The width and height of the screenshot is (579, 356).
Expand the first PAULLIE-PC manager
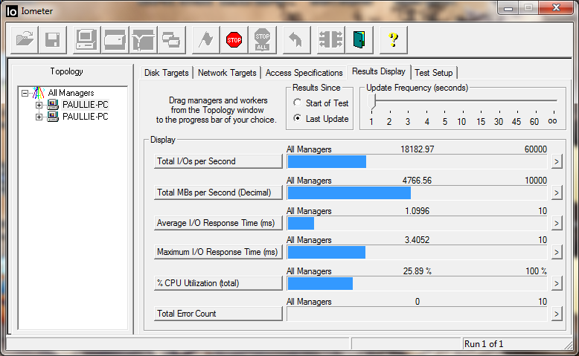coord(39,105)
